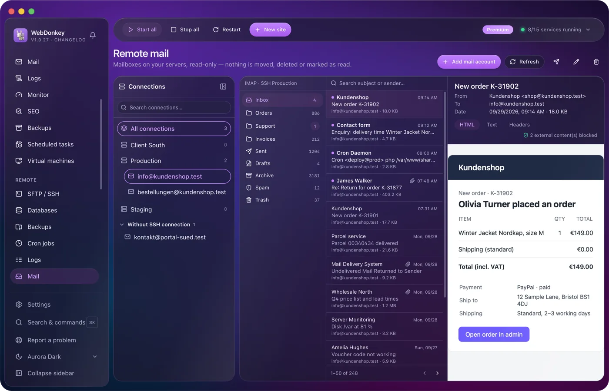
Task: Select the Staging connection group
Action: point(174,209)
